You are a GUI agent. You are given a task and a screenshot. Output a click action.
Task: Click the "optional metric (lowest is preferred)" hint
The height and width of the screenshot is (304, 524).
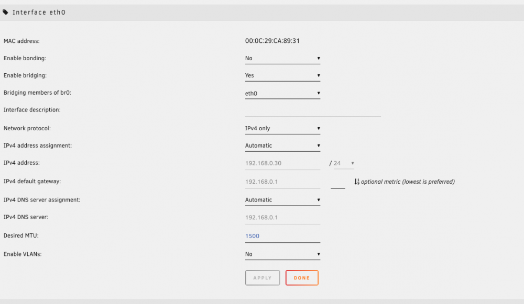pos(408,182)
